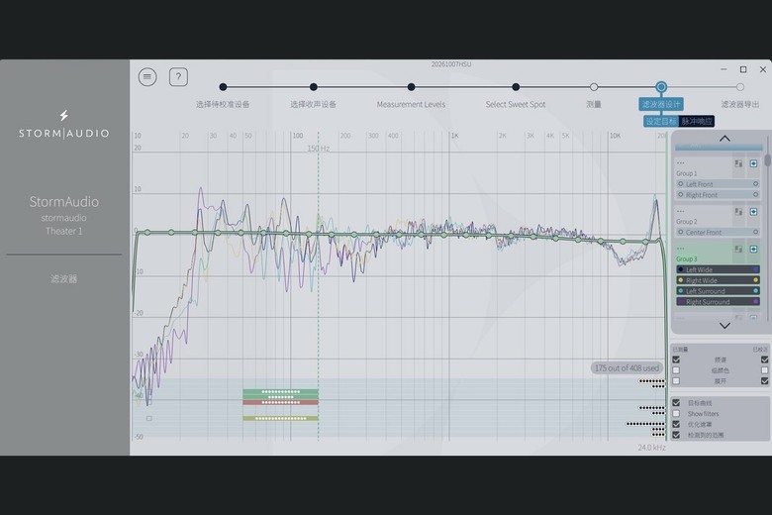Click Group 2 blue square-dot icon
The height and width of the screenshot is (515, 772).
[754, 212]
